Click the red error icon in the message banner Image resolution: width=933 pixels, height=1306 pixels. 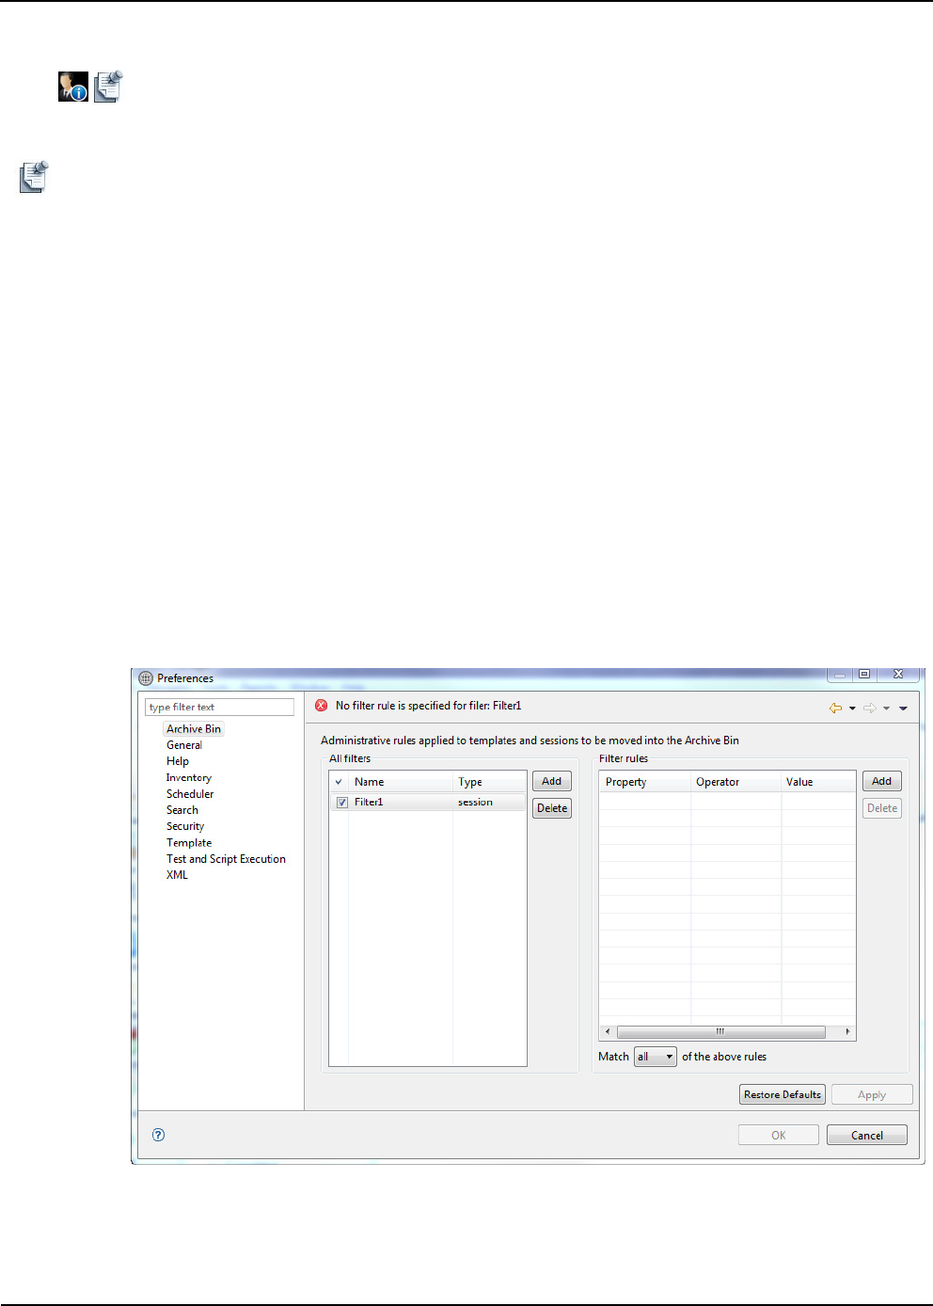[x=322, y=706]
